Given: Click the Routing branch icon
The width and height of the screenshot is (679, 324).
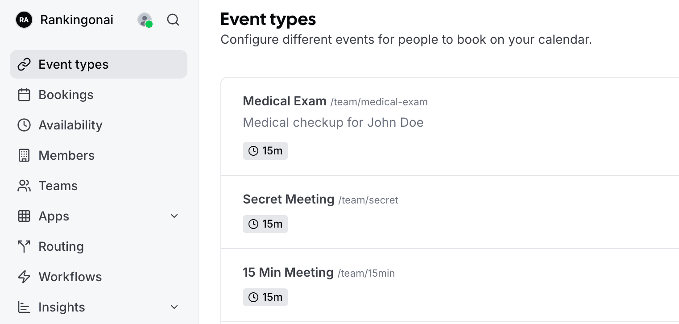Looking at the screenshot, I should coord(24,246).
